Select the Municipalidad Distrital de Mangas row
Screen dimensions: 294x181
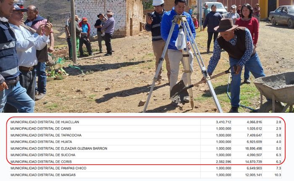click(x=145, y=175)
